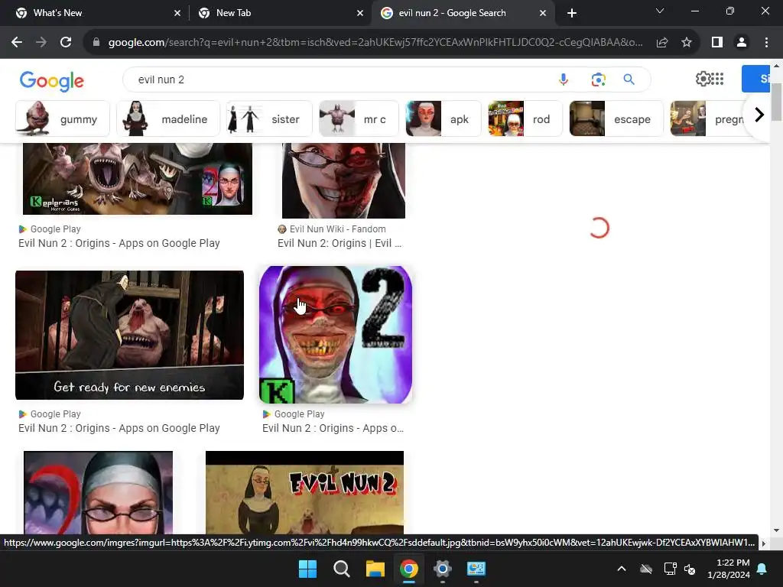Open notification bell in system tray

(x=762, y=569)
